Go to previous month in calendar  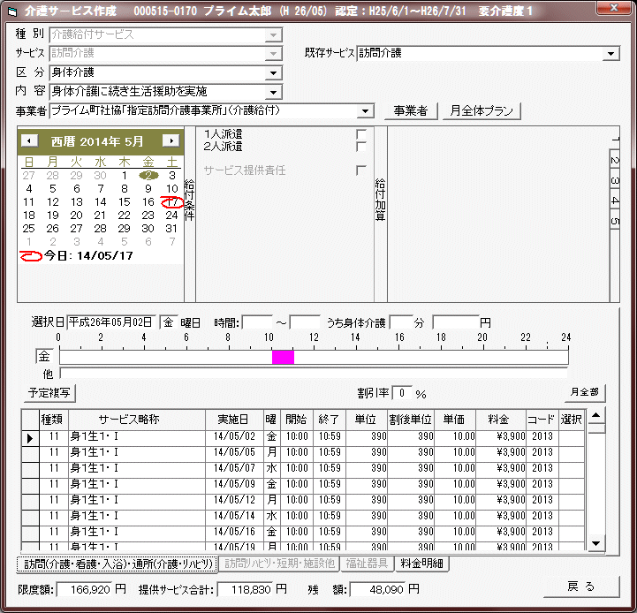[x=30, y=141]
